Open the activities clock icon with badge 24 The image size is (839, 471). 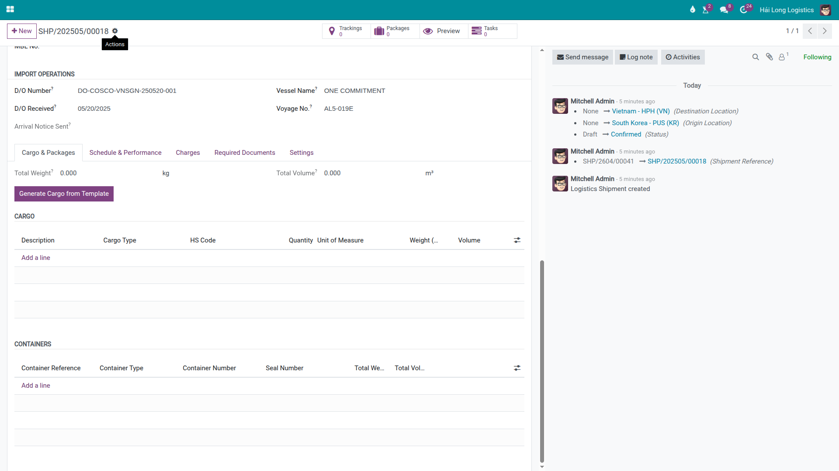coord(743,10)
